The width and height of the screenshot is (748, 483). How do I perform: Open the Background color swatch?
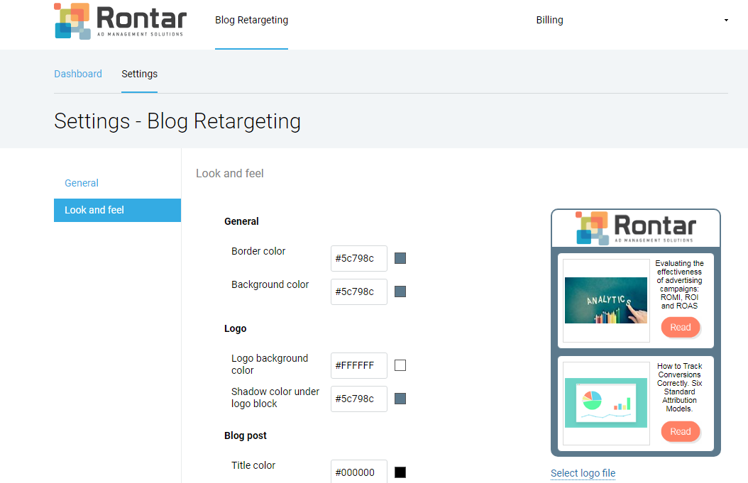pos(400,292)
